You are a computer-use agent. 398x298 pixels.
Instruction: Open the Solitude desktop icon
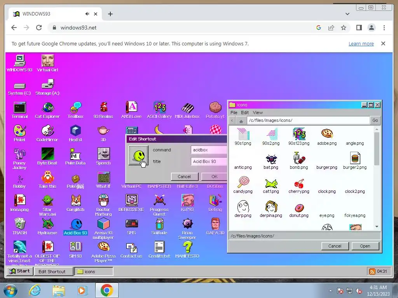tap(159, 227)
